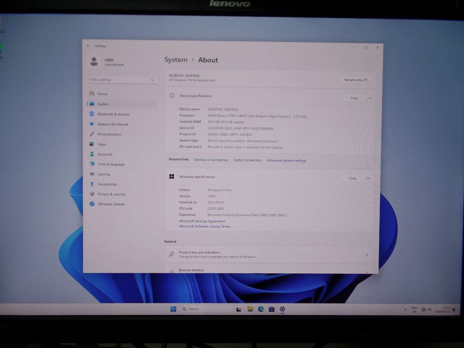The height and width of the screenshot is (348, 464).
Task: Open Bluetooth & devices settings
Action: [x=113, y=114]
